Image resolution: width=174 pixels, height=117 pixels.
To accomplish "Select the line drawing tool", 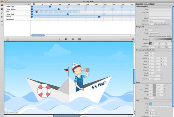I will pos(2,13).
